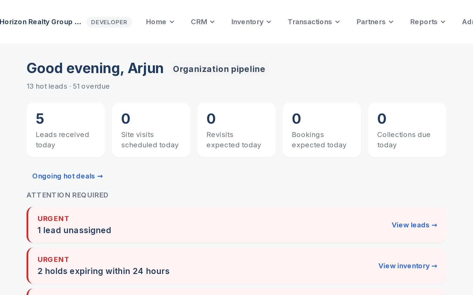Open the Revisits expected today card
The width and height of the screenshot is (473, 295).
pyautogui.click(x=236, y=130)
